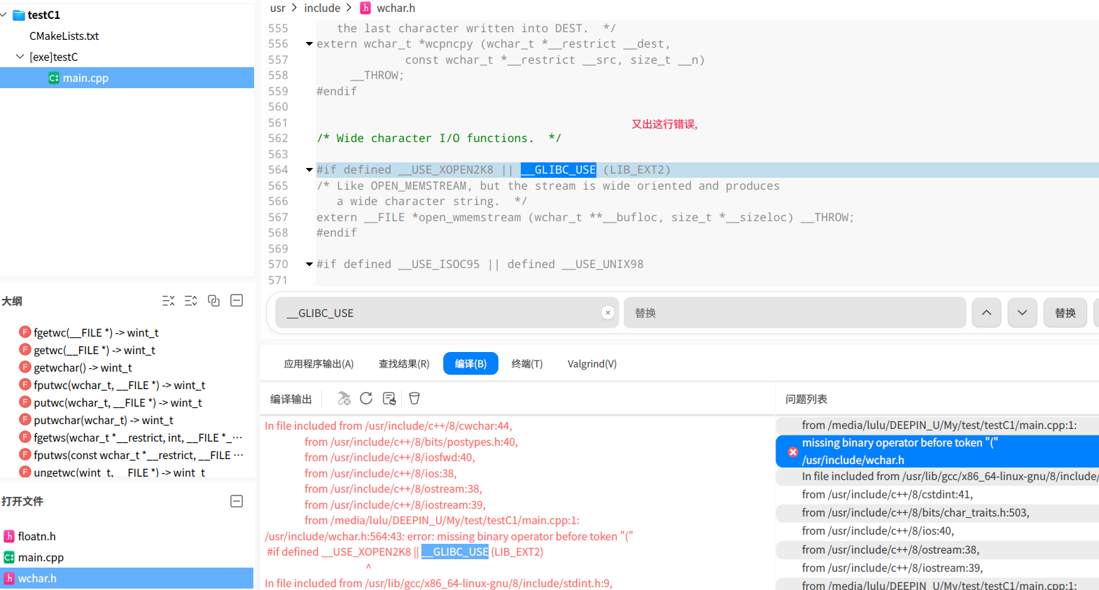Viewport: 1099px width, 590px height.
Task: Click function icon beside getwchar outline entry
Action: (x=25, y=367)
